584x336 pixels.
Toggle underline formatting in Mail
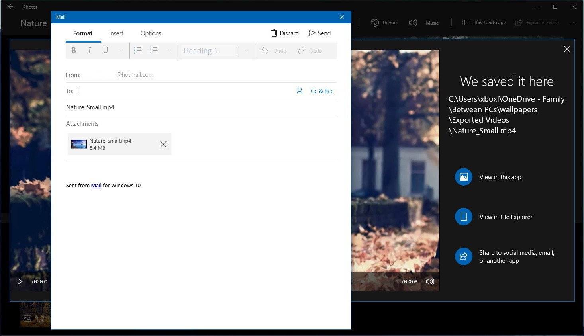coord(106,51)
